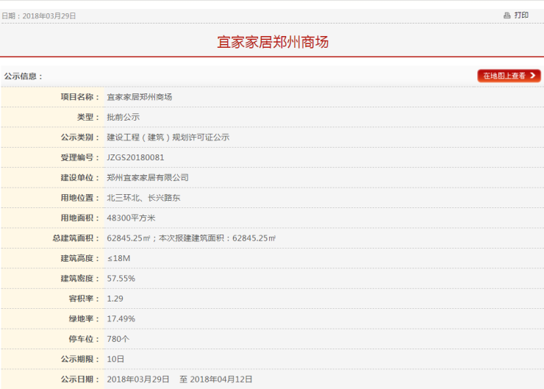Click the type value 批前公示
544x389 pixels.
tap(124, 118)
